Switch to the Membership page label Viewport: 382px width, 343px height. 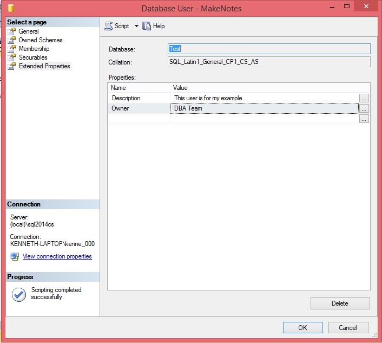(x=34, y=49)
